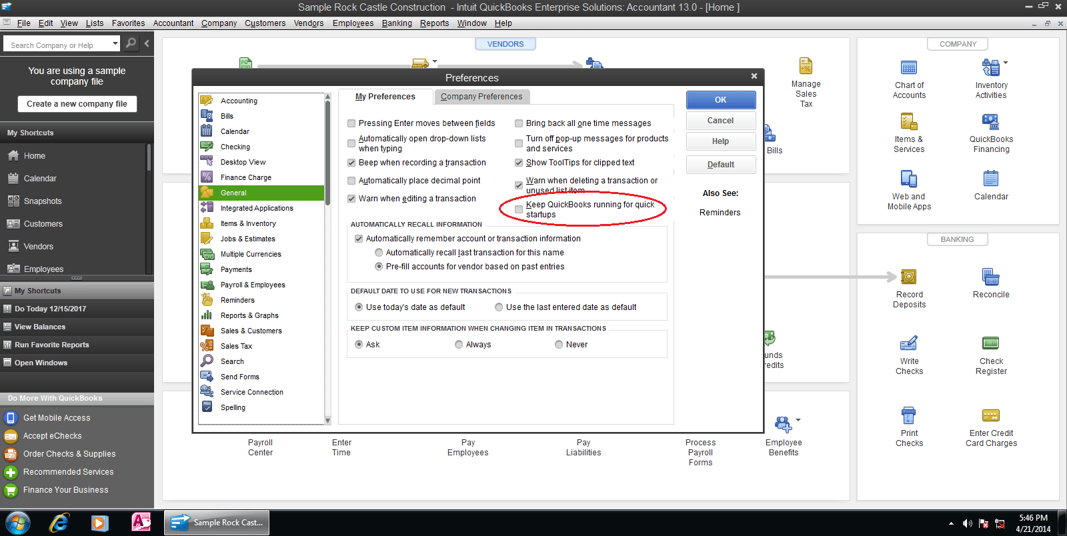Image resolution: width=1067 pixels, height=536 pixels.
Task: Click Create a new company file
Action: point(77,104)
